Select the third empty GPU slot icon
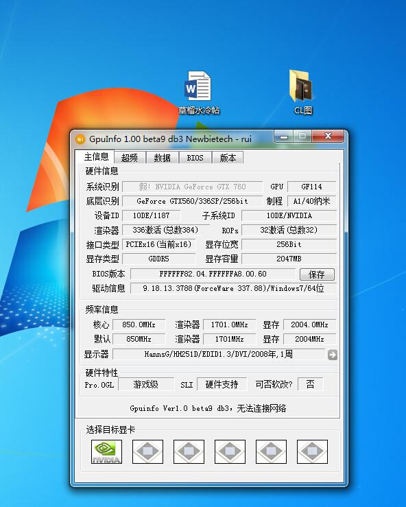 pos(189,451)
